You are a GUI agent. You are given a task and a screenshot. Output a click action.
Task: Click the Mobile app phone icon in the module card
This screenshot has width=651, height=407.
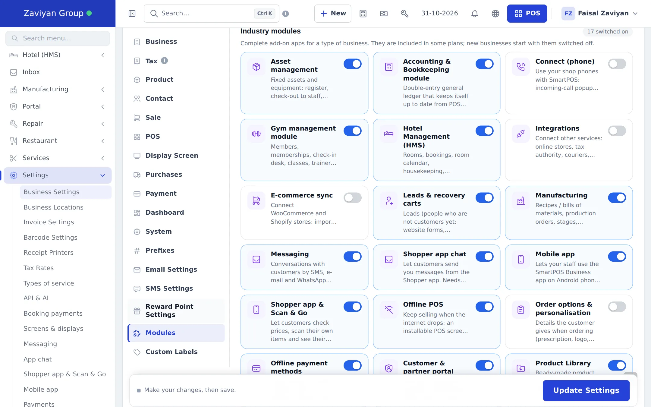coord(521,259)
